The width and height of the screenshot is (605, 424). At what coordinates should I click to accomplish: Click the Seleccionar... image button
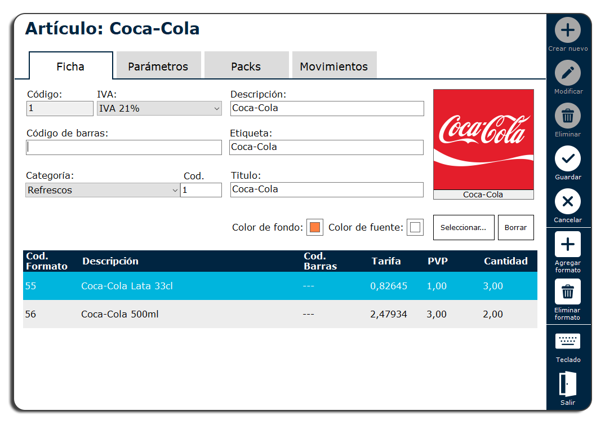(x=464, y=227)
